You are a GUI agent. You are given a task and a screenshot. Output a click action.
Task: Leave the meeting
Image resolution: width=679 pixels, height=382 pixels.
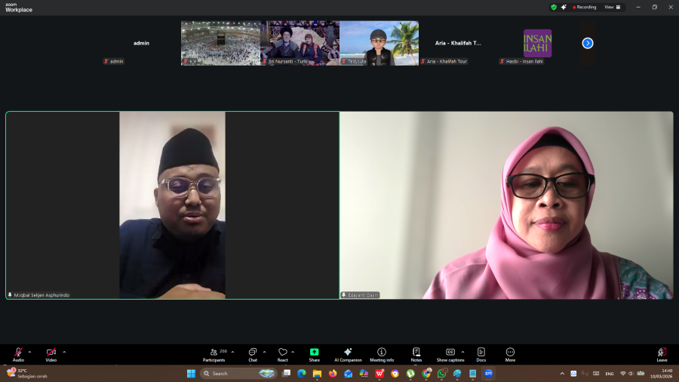pos(662,353)
